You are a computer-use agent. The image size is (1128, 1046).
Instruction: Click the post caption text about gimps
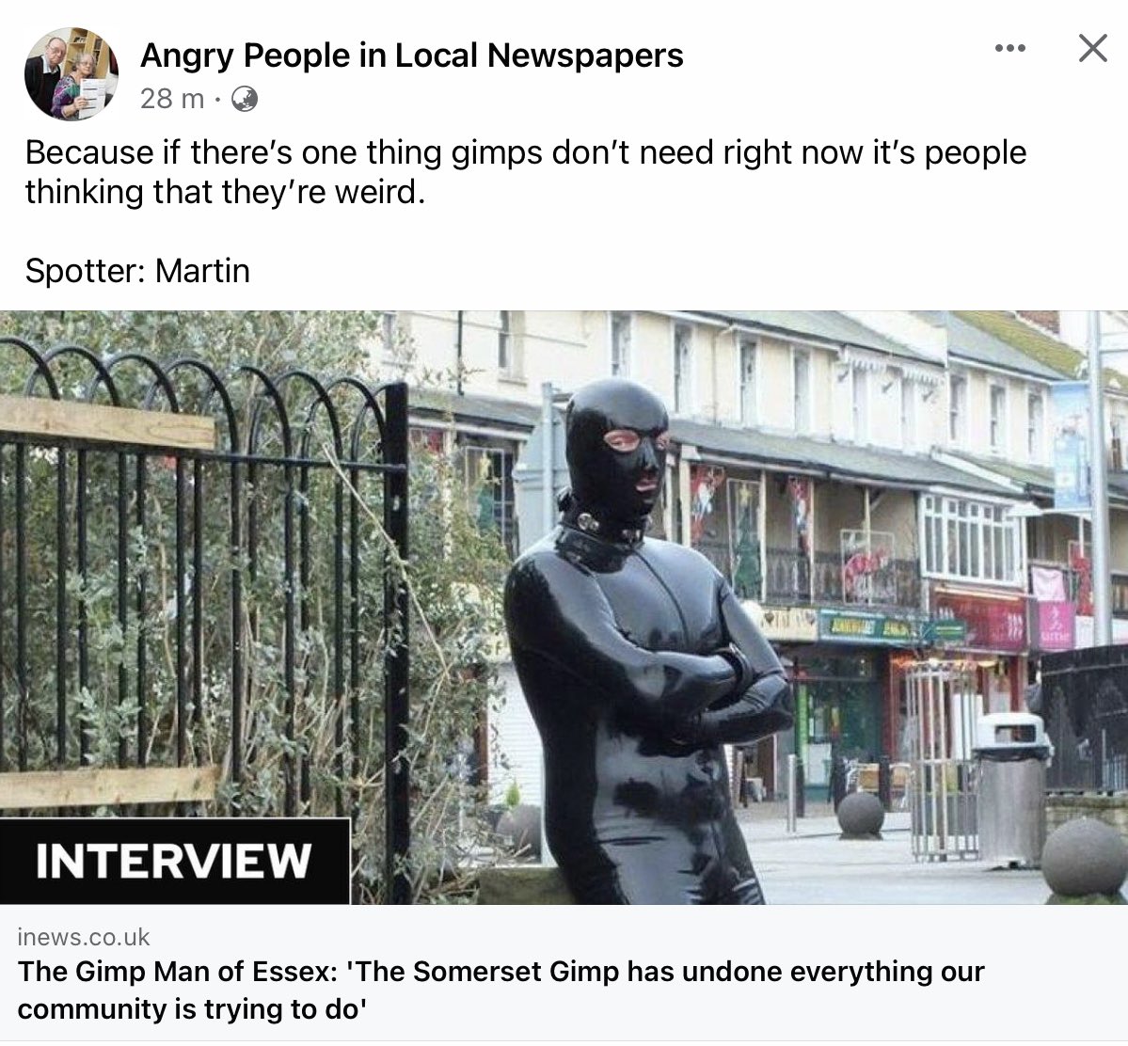[526, 172]
